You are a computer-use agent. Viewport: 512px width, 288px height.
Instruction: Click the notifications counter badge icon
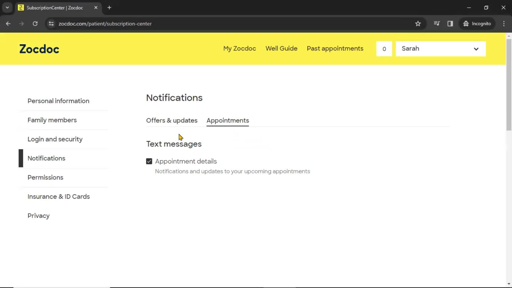pos(384,49)
